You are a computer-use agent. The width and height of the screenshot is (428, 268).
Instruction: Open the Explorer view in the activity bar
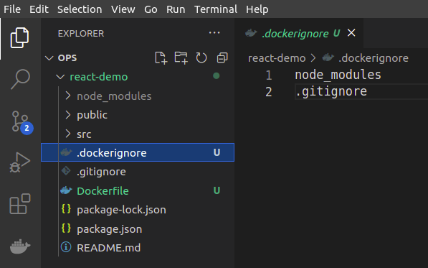coord(19,38)
